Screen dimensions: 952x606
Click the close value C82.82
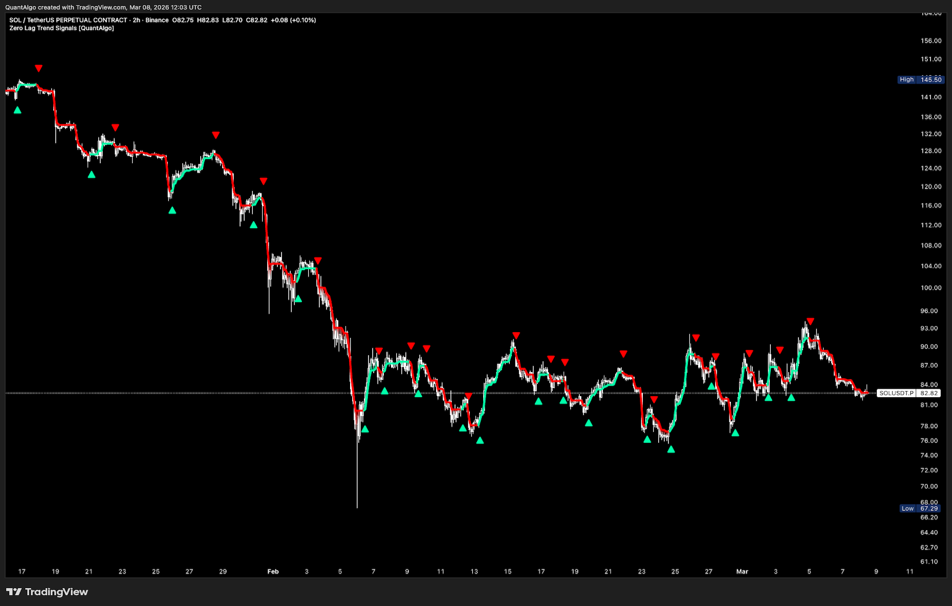pyautogui.click(x=256, y=20)
